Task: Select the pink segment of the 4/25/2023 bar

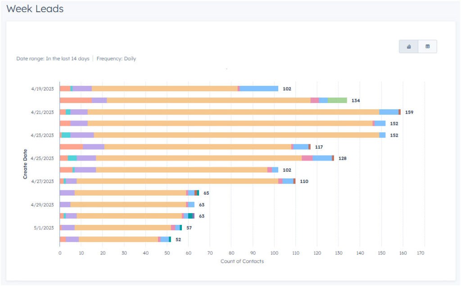Action: point(307,158)
